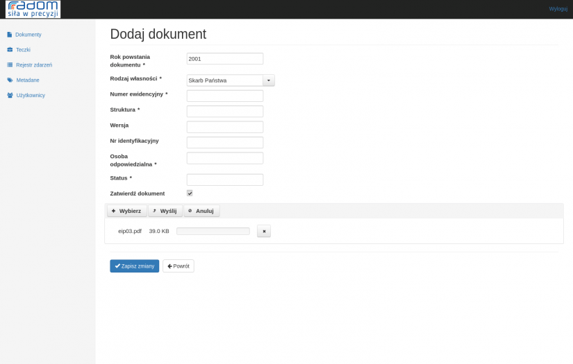Click the Teczki briefcase icon in sidebar
This screenshot has height=364, width=573.
pyautogui.click(x=10, y=50)
